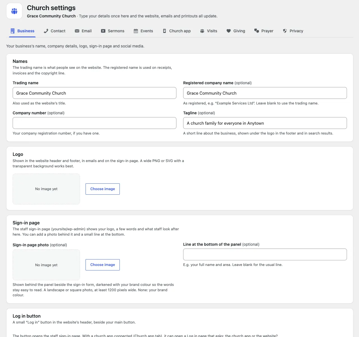Screen dimensions: 359x337
Task: Click the bottom-of-panel line field
Action: pos(265,254)
